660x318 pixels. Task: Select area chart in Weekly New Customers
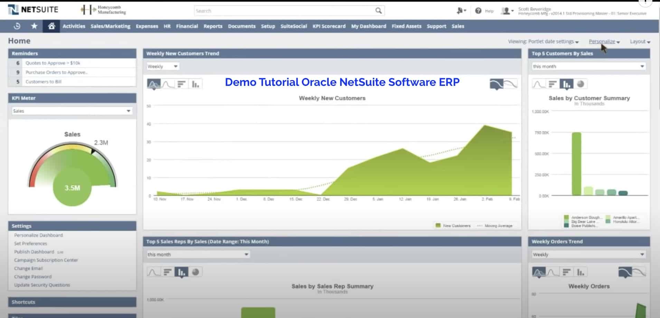(x=154, y=84)
